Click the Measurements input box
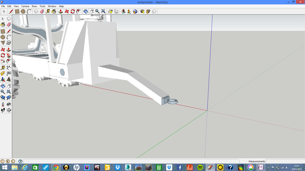305x171 pixels. (285, 161)
